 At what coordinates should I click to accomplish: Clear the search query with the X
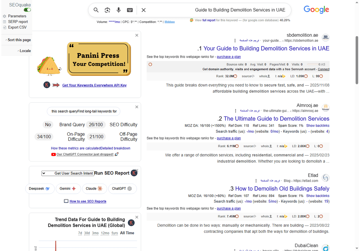tap(143, 10)
